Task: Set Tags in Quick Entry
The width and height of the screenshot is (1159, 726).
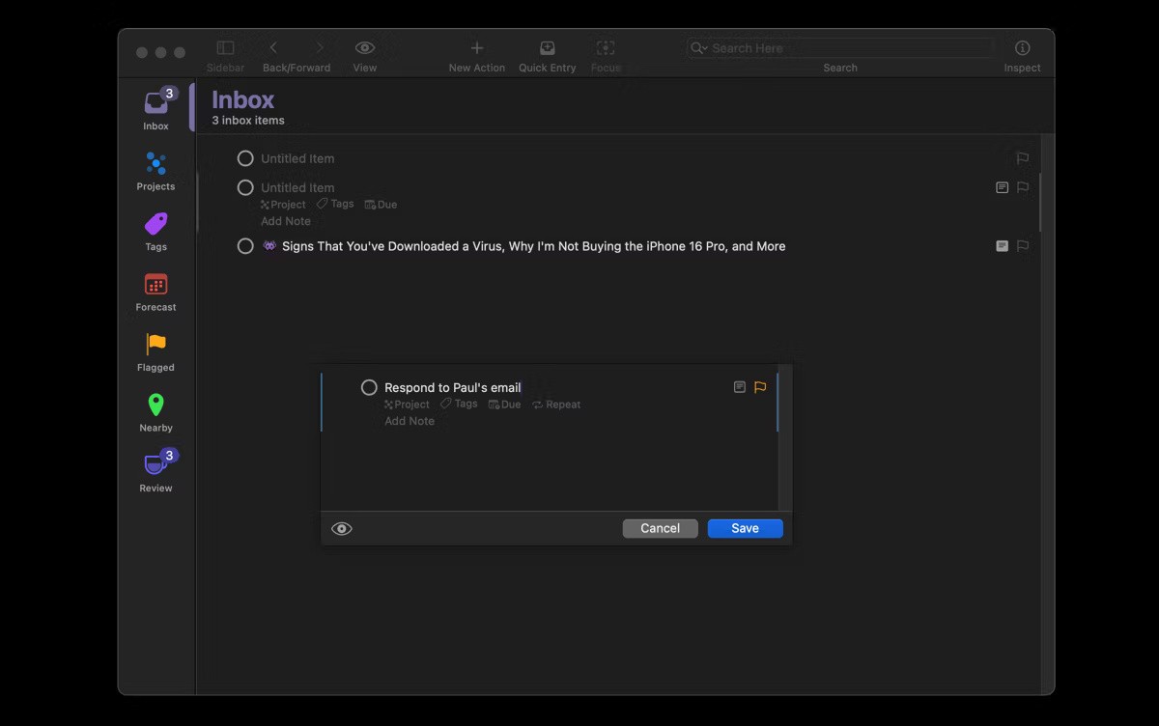Action: click(x=459, y=405)
